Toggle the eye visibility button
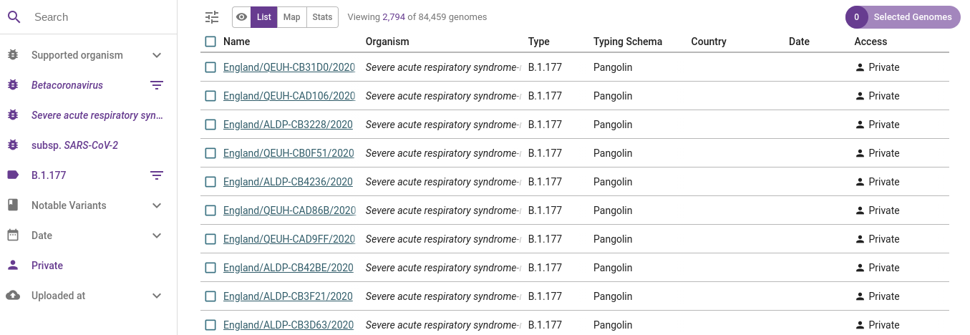The width and height of the screenshot is (970, 335). coord(242,17)
